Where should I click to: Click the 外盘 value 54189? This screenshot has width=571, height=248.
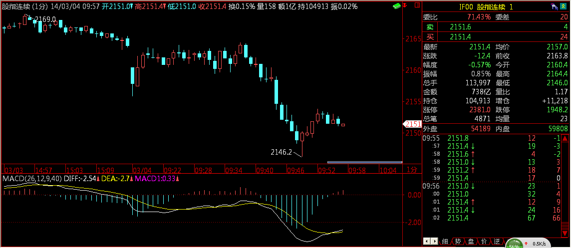pos(482,129)
